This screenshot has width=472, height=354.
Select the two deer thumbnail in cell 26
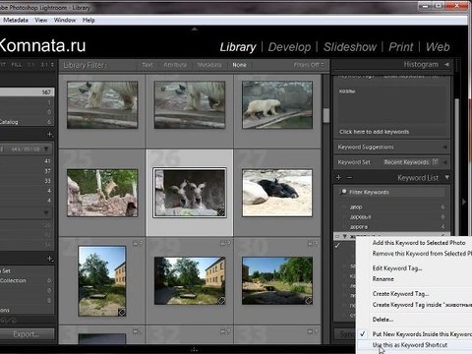point(190,193)
